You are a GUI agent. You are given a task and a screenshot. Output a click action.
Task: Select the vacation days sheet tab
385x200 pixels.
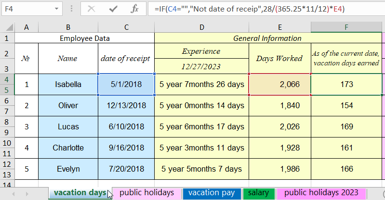(80, 193)
